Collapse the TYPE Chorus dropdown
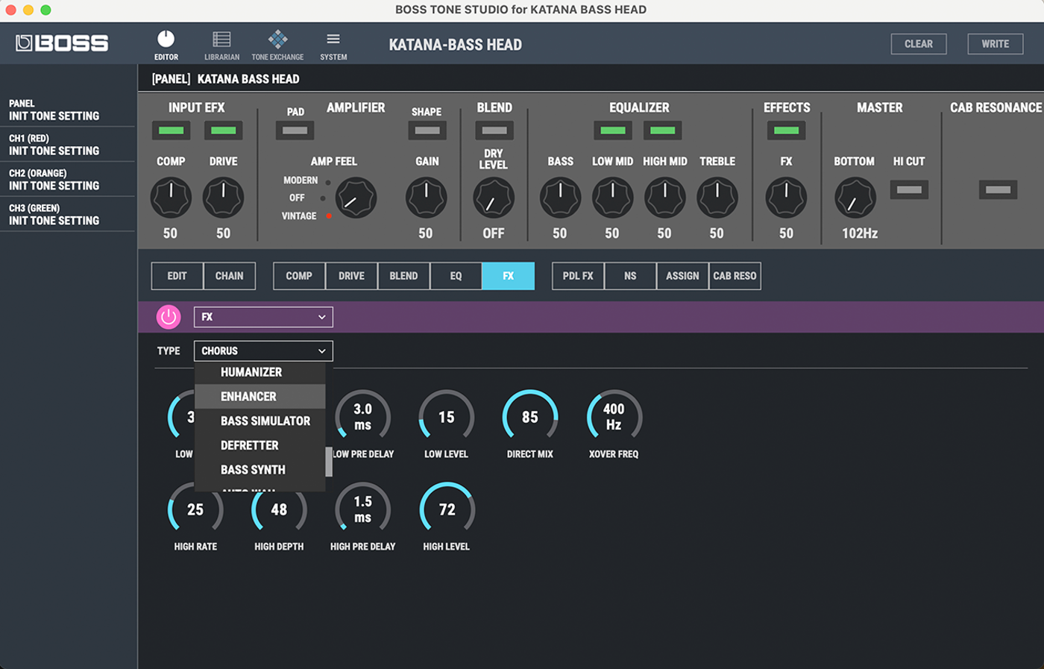Viewport: 1044px width, 669px height. pos(263,351)
